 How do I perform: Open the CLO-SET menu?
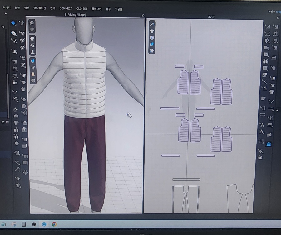pyautogui.click(x=82, y=9)
